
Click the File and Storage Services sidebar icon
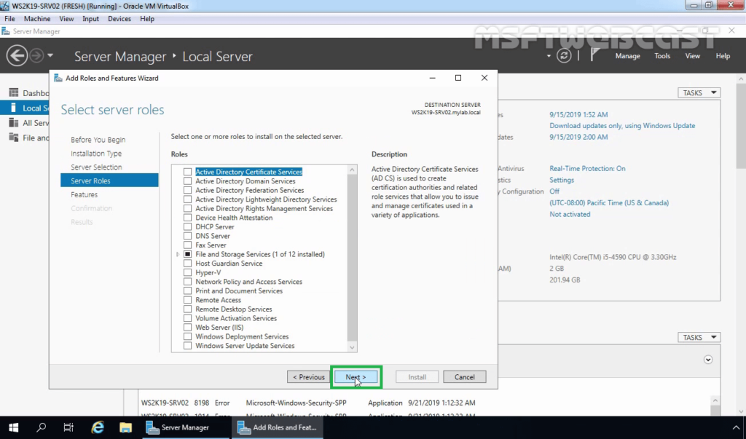[14, 138]
